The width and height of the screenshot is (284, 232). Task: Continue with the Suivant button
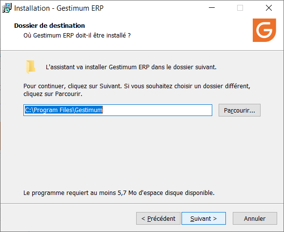tap(203, 218)
